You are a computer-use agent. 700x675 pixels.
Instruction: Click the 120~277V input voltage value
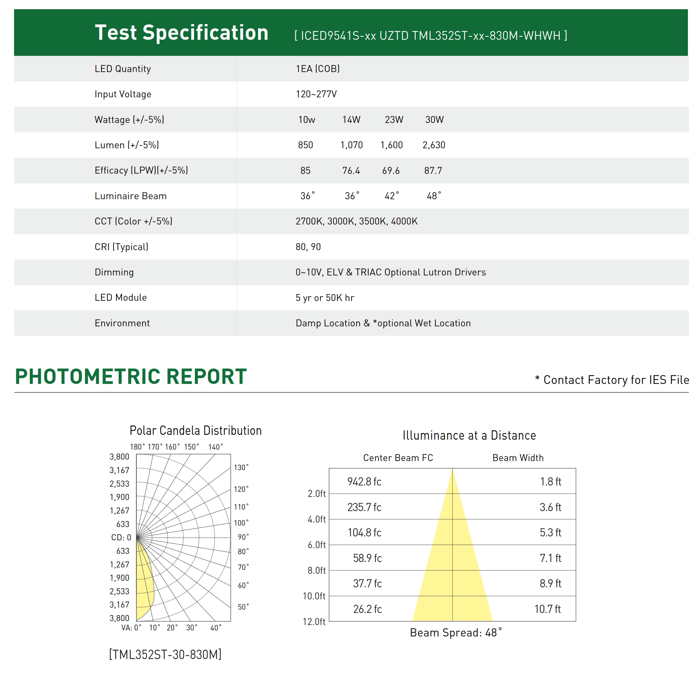tap(316, 94)
